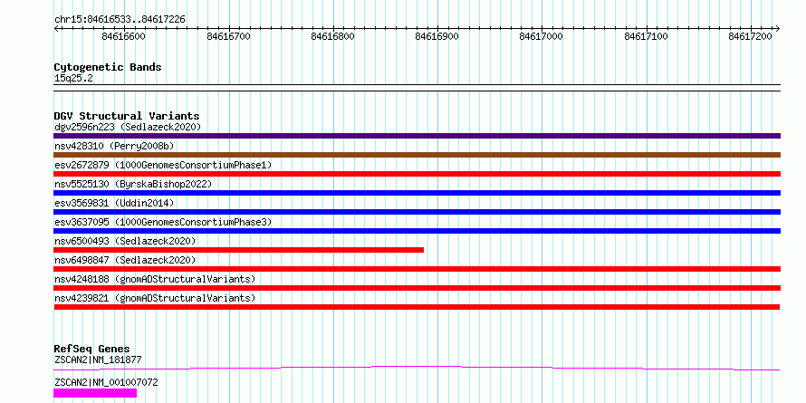Click the blue esv3569831 Uddin2014 bar
Screen dimensions: 806x403
tap(417, 212)
